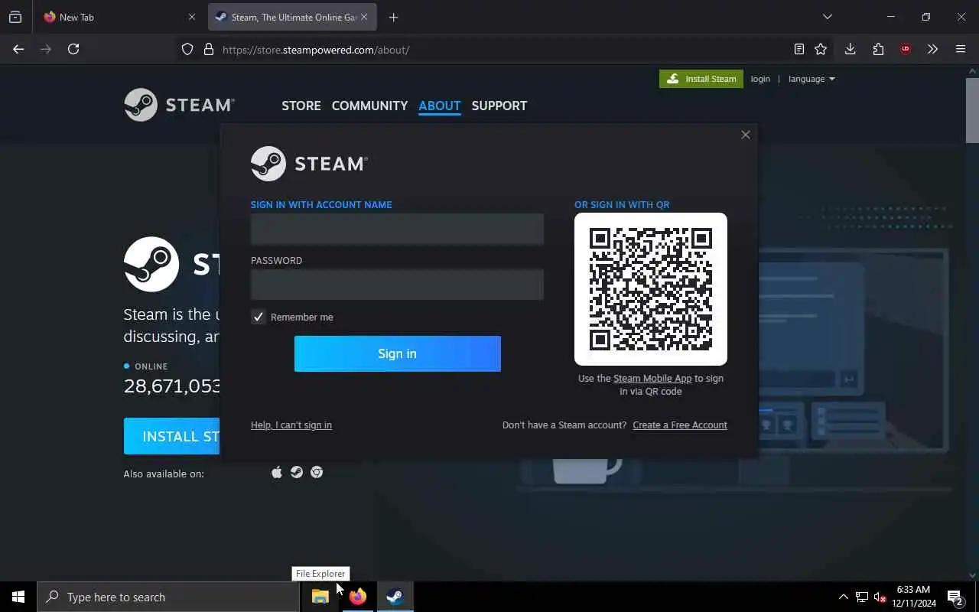Viewport: 979px width, 612px height.
Task: Click the sign-in QR code
Action: pyautogui.click(x=651, y=289)
